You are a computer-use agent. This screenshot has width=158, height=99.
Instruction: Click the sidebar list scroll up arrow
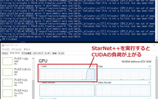(33, 59)
